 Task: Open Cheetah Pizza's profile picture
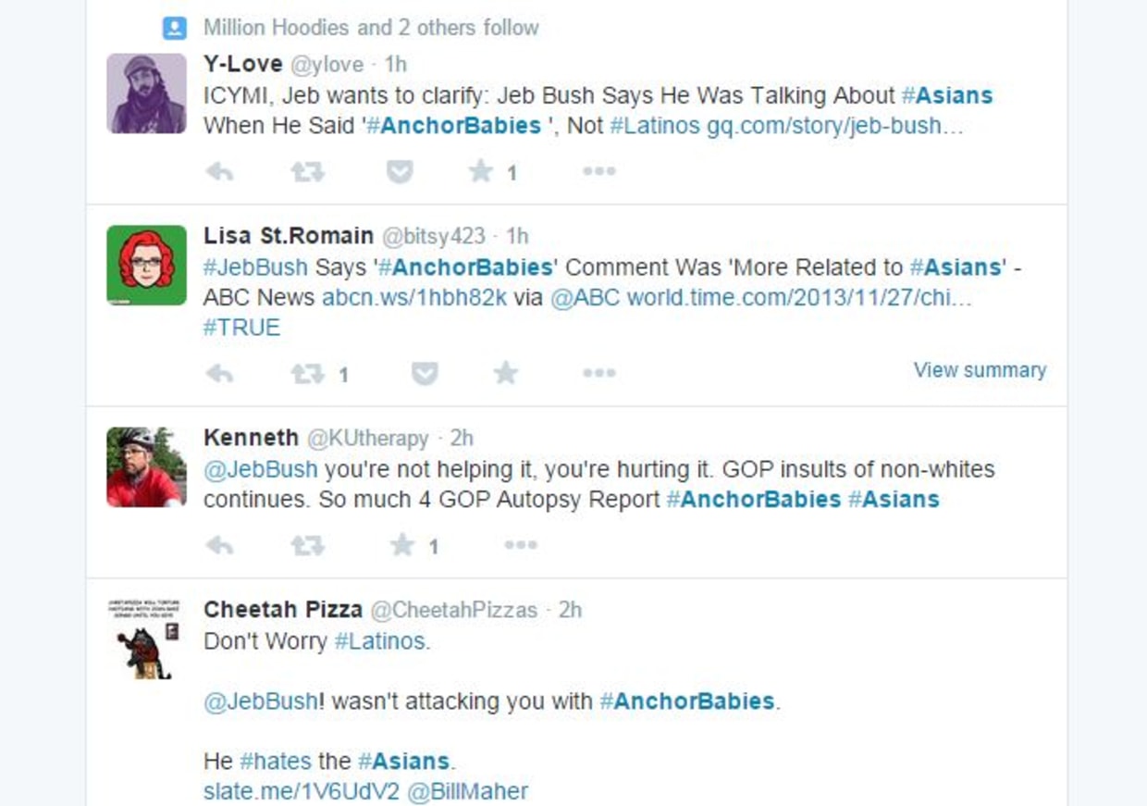pyautogui.click(x=146, y=639)
